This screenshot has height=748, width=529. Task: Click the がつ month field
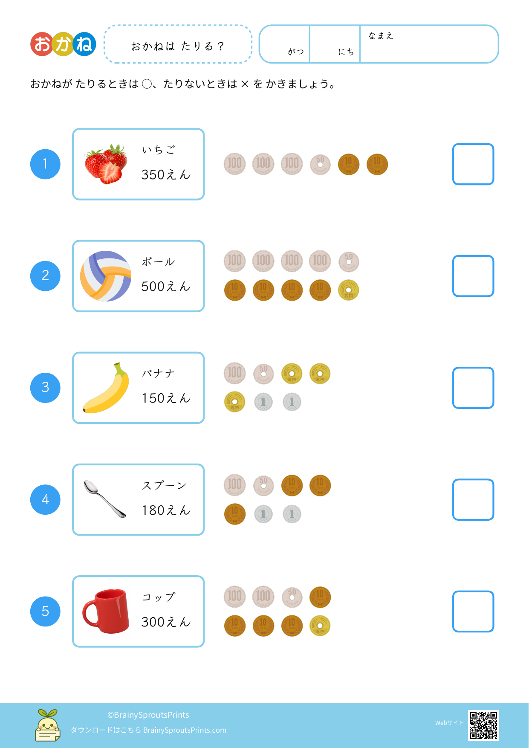coord(285,44)
